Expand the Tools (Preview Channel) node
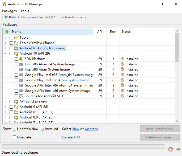182x156 pixels. (5, 43)
